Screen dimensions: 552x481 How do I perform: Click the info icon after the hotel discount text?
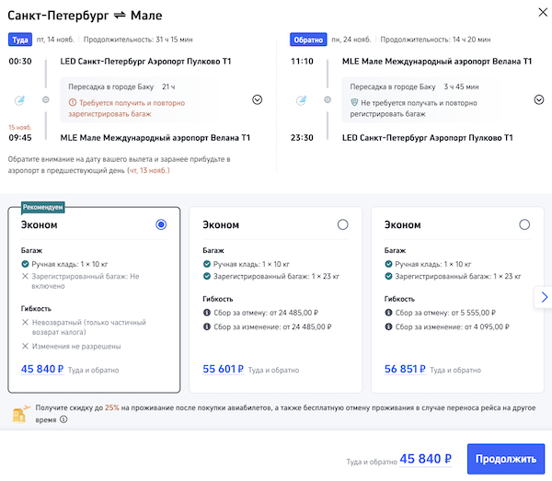click(63, 418)
